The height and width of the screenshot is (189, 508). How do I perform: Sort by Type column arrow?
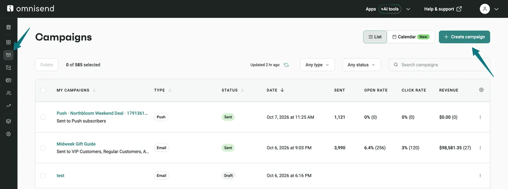coord(170,90)
